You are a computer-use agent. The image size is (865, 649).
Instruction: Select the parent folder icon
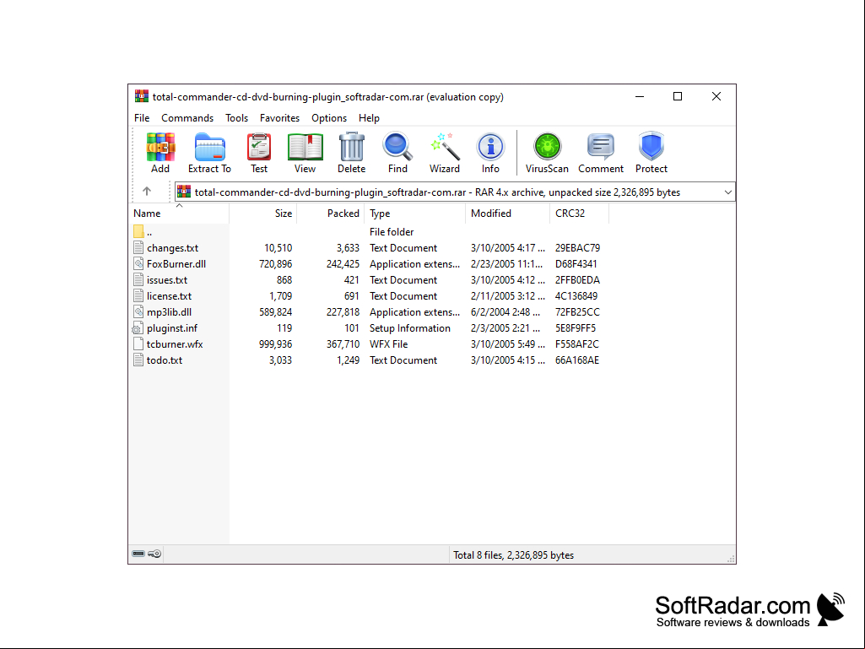(x=138, y=231)
